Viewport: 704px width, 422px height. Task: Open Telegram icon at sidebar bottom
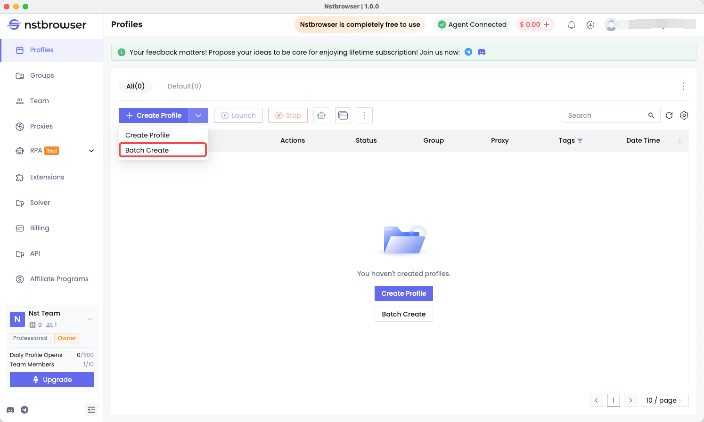click(x=25, y=410)
